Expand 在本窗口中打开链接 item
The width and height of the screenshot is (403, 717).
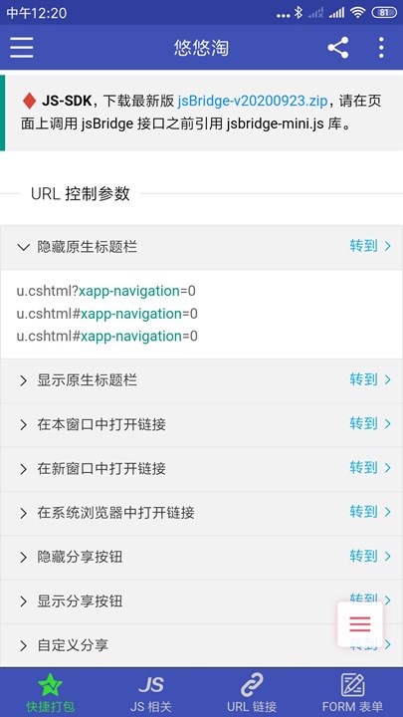coord(201,425)
